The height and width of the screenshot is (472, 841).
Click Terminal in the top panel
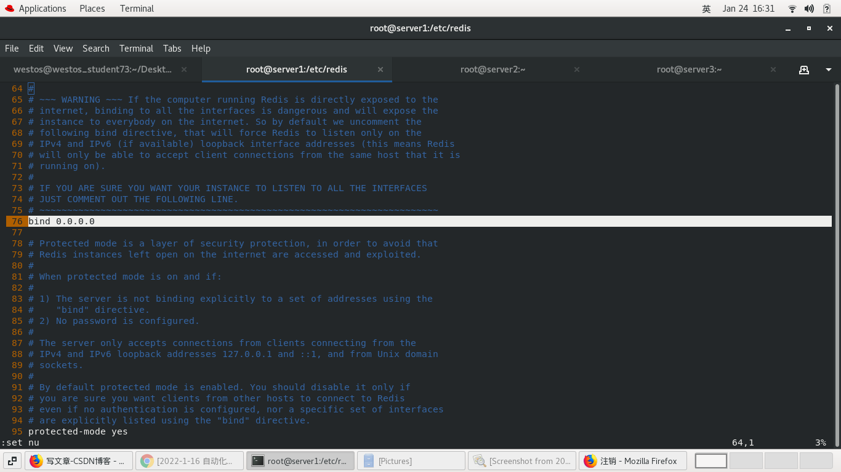click(137, 9)
